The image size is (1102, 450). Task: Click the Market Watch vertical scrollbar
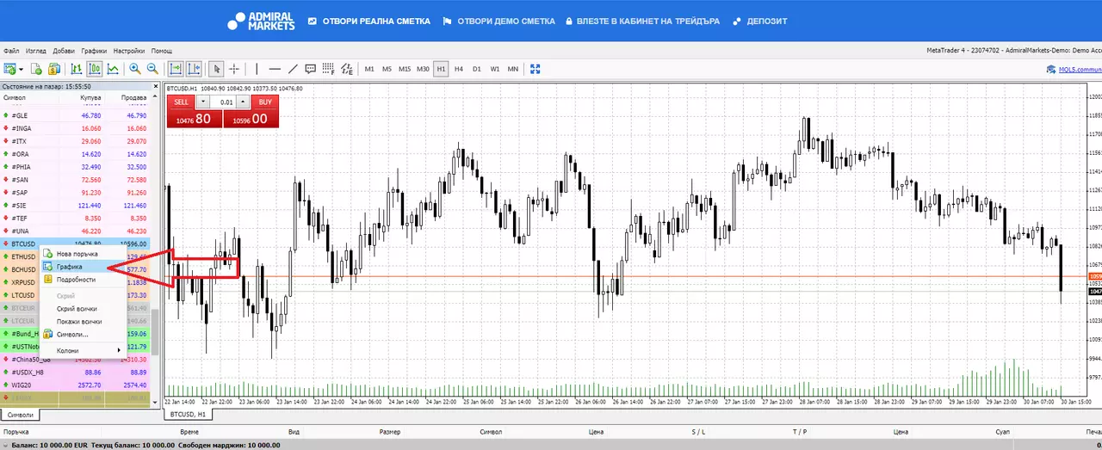pyautogui.click(x=156, y=245)
